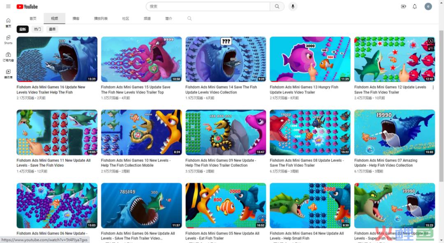Switch to the 首页 channel tab
The width and height of the screenshot is (444, 243).
[x=33, y=18]
